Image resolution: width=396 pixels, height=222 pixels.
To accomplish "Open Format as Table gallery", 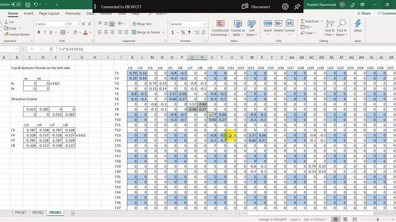I will 238,28.
